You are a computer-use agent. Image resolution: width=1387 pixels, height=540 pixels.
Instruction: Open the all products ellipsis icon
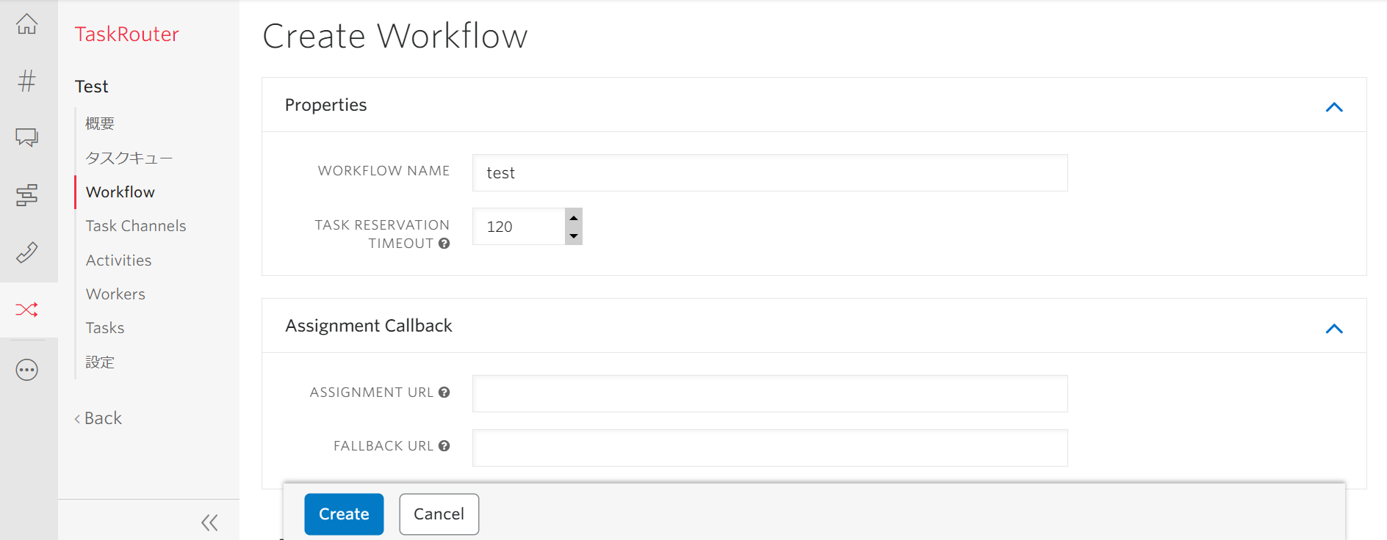27,370
